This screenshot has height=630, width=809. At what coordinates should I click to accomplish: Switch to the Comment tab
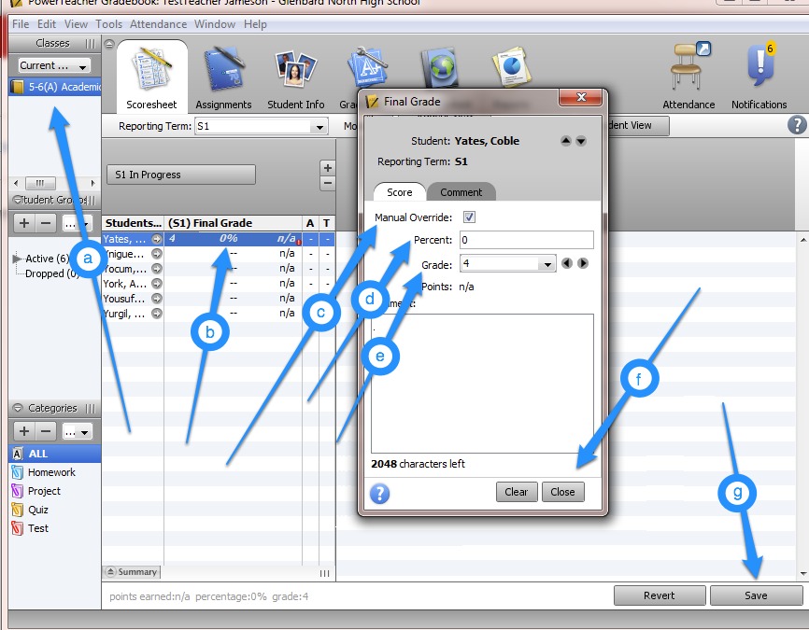461,192
